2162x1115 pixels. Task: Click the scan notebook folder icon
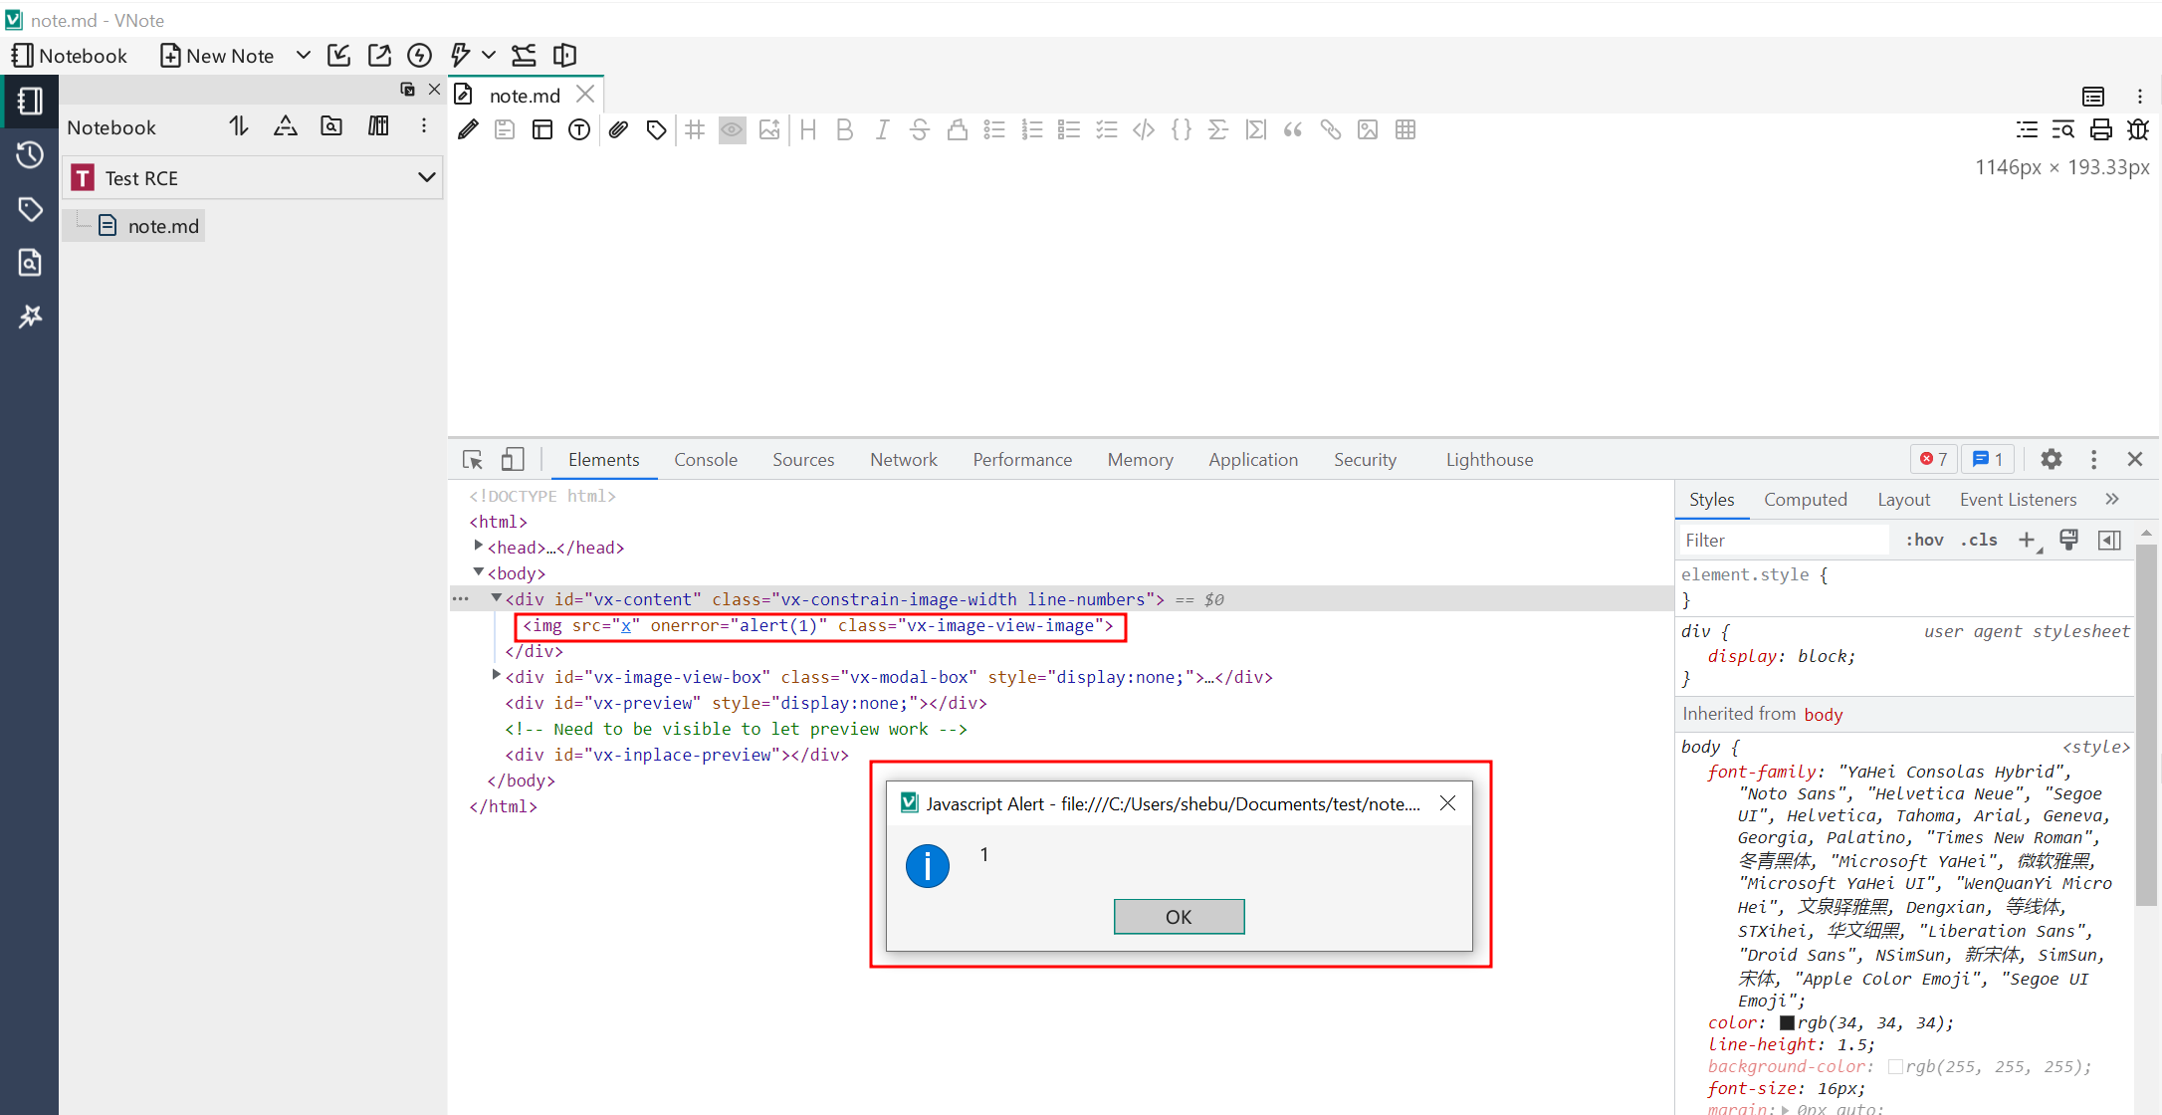click(331, 126)
